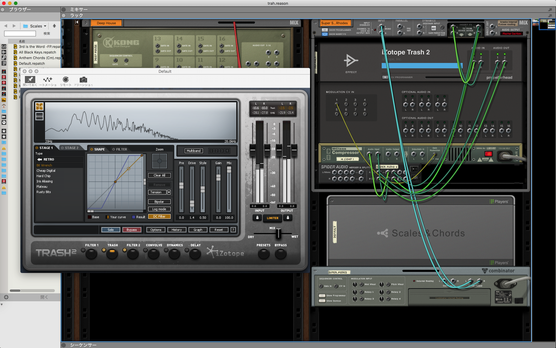The width and height of the screenshot is (556, 348).
Task: Click the FILTER 1 module knob
Action: (91, 254)
